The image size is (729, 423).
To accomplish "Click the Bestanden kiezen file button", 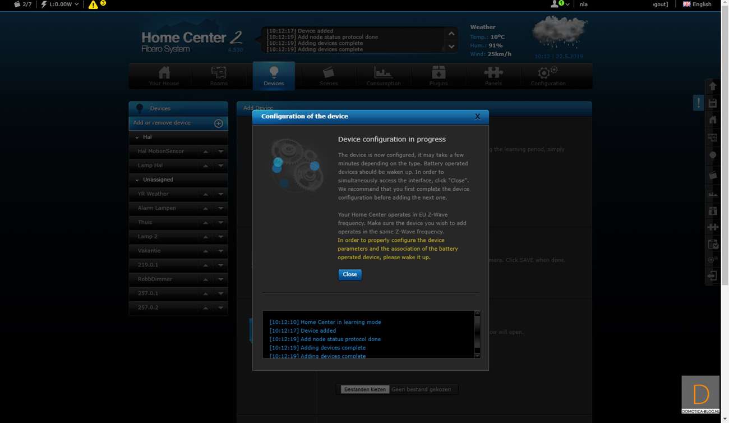I will click(365, 389).
